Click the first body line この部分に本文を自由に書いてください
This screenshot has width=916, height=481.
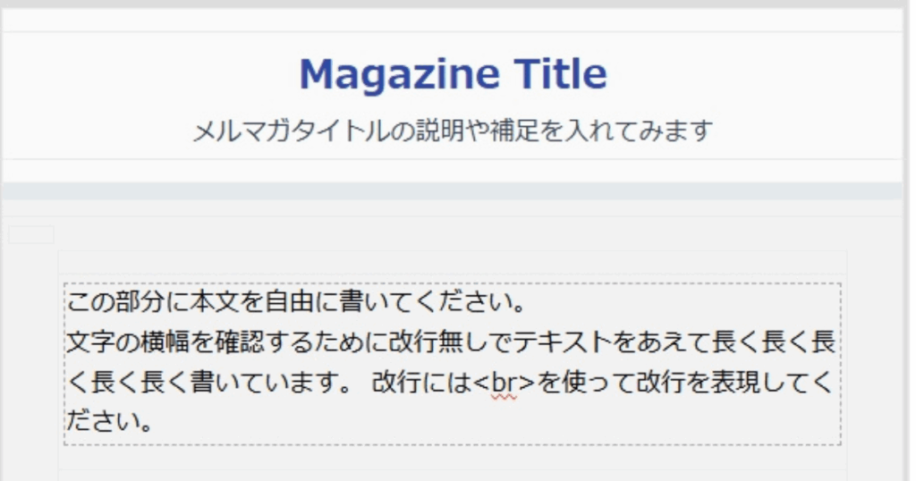tap(296, 302)
